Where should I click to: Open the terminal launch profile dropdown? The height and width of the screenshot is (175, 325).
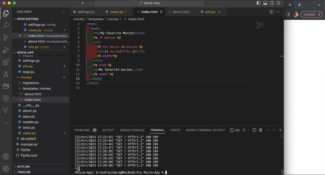point(248,130)
